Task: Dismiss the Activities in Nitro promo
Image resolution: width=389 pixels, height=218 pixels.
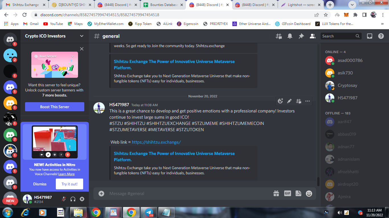Action: click(x=40, y=184)
